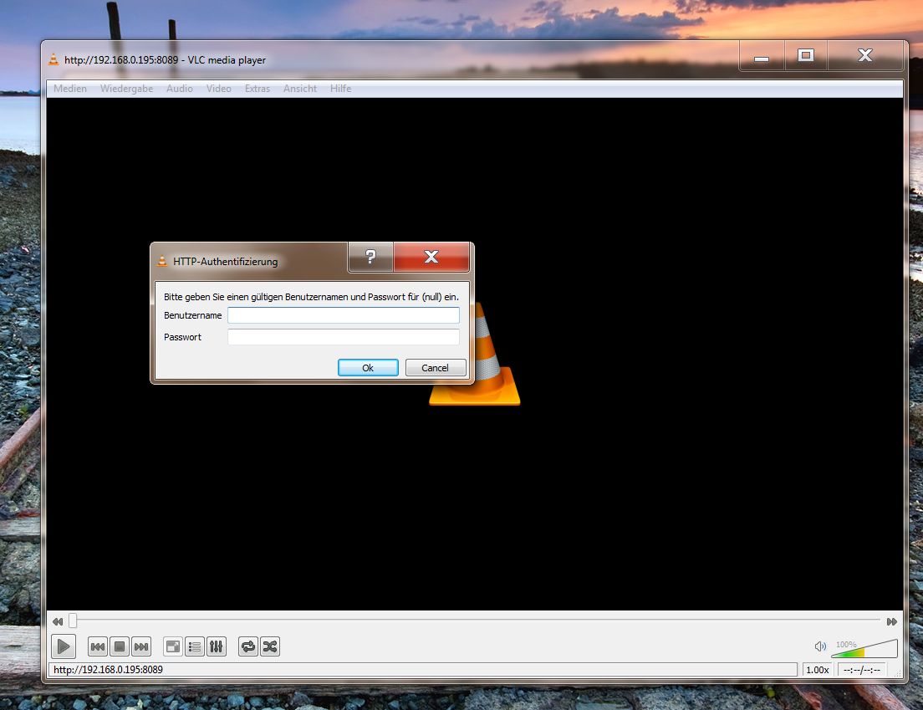Image resolution: width=923 pixels, height=710 pixels.
Task: Open the Medien menu
Action: [x=70, y=89]
